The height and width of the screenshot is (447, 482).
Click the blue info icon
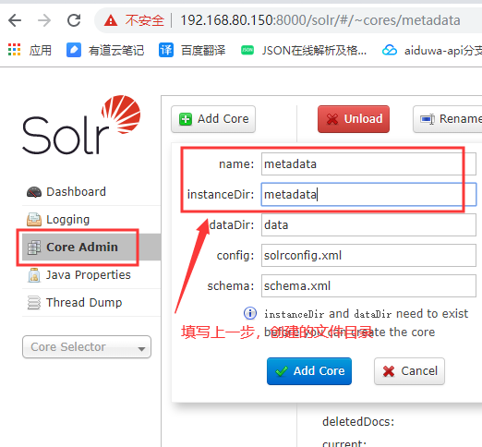click(250, 313)
